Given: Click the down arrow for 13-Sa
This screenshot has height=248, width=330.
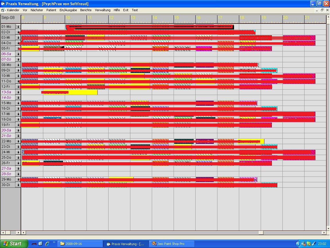Looking at the screenshot, I should pos(18,92).
